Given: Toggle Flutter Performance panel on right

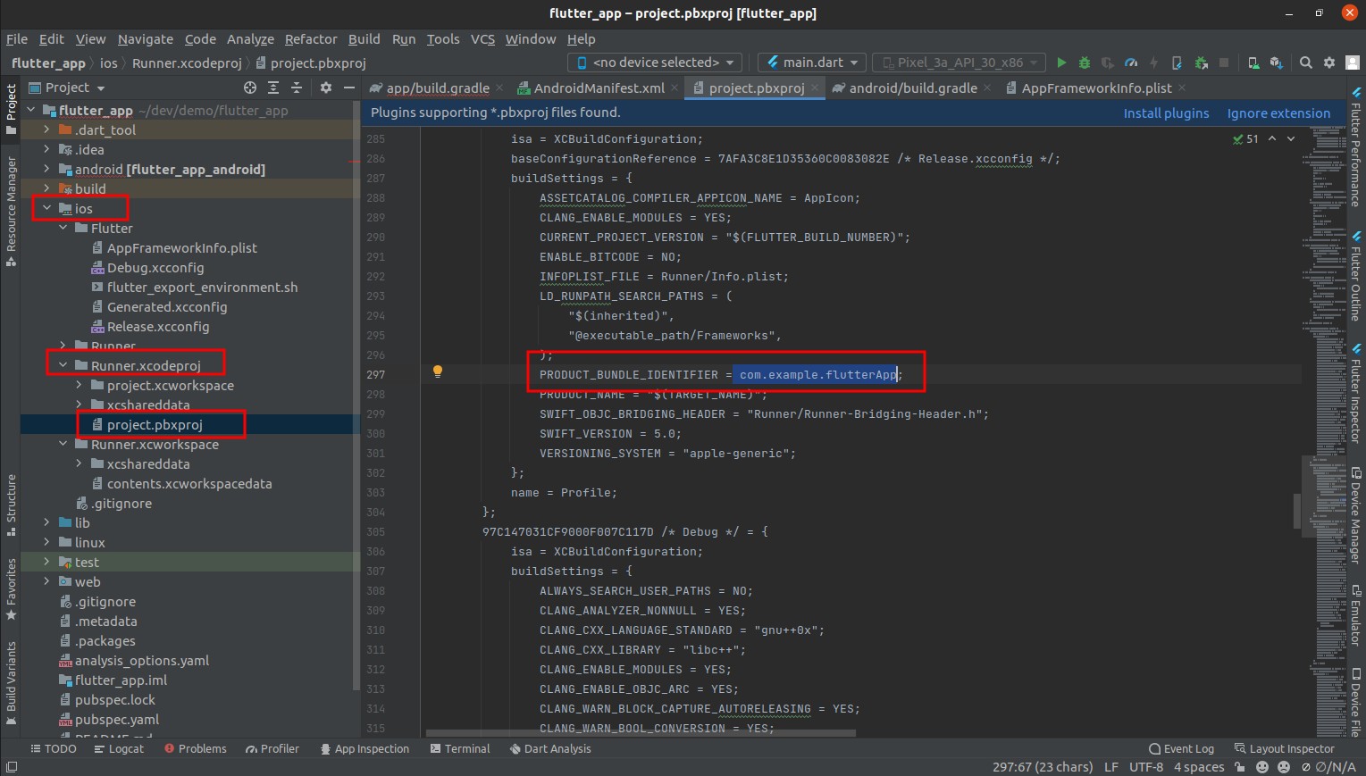Looking at the screenshot, I should 1356,147.
